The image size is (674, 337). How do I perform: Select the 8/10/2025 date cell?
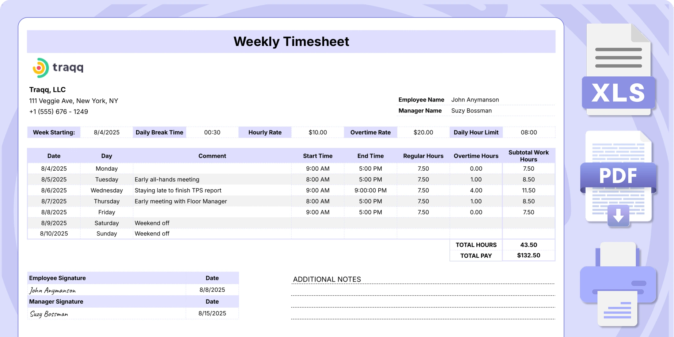pyautogui.click(x=54, y=233)
